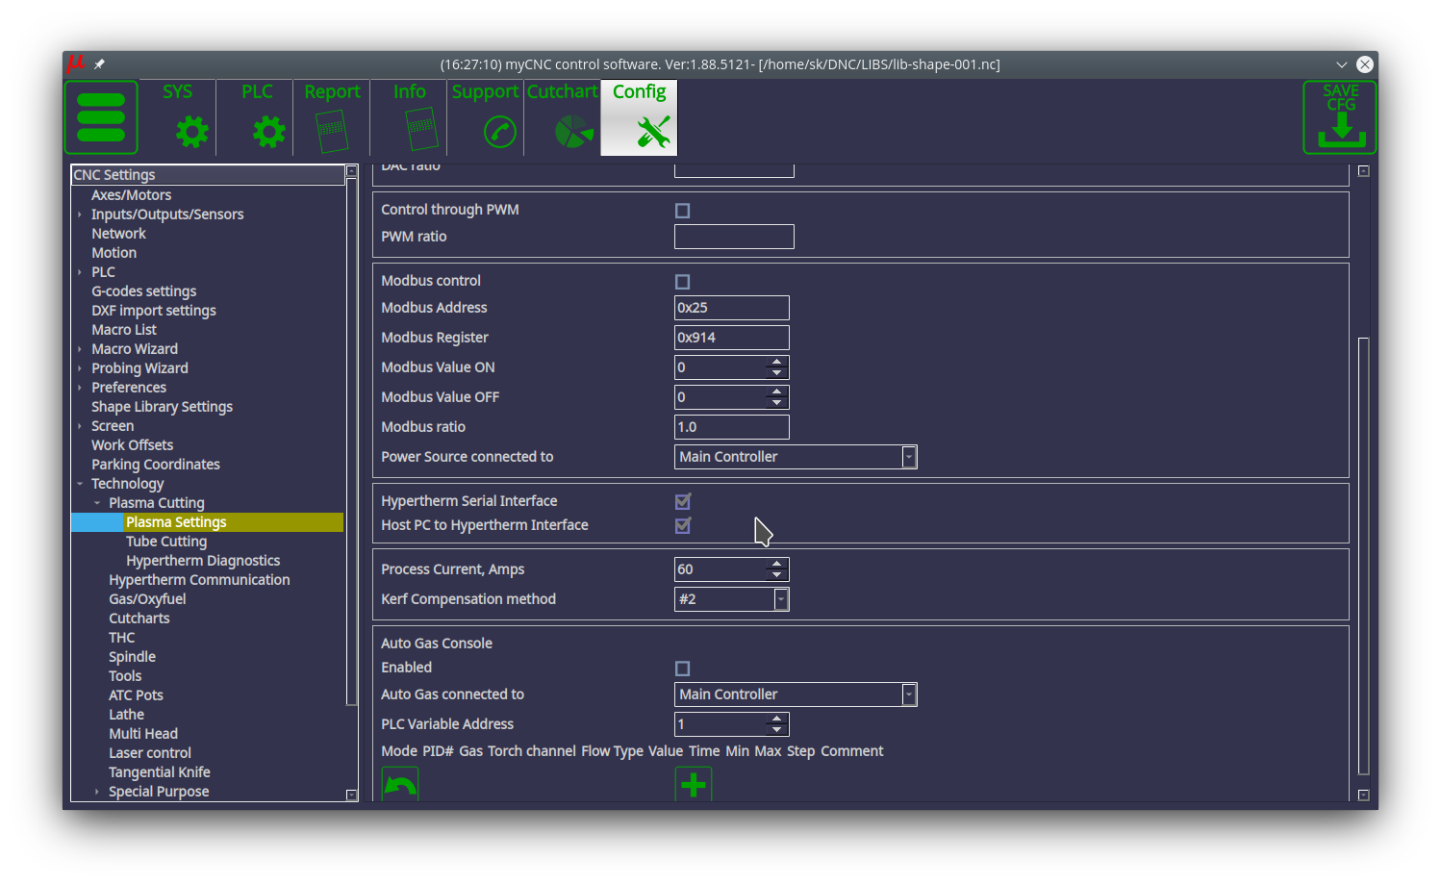Switch to the Info tab
The image size is (1441, 884).
pyautogui.click(x=410, y=117)
